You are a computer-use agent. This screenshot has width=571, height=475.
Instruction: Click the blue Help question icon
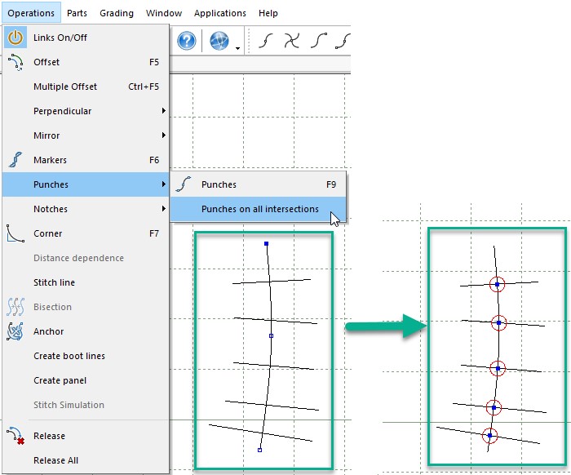coord(187,41)
